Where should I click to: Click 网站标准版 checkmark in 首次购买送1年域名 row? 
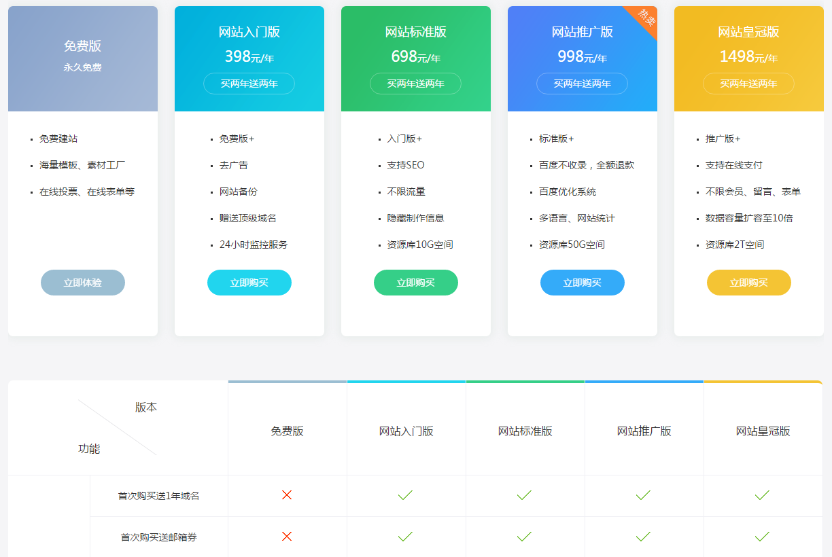coord(524,495)
